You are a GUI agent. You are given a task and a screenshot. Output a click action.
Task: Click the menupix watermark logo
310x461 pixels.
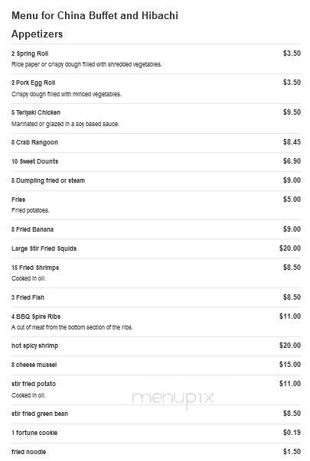(x=173, y=398)
